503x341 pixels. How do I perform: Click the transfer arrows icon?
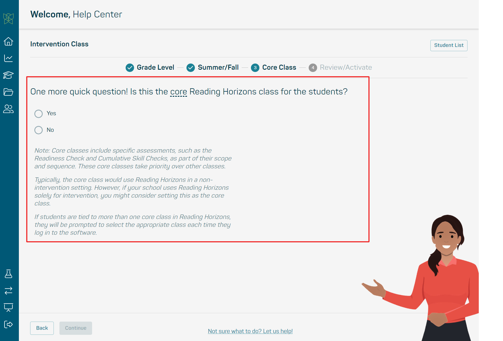pos(8,290)
